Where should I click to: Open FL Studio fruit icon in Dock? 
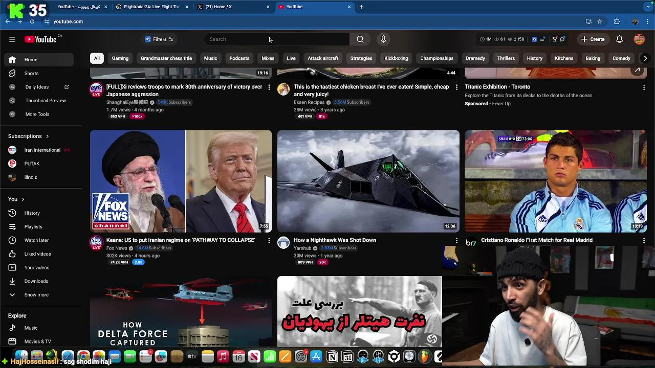coord(425,356)
